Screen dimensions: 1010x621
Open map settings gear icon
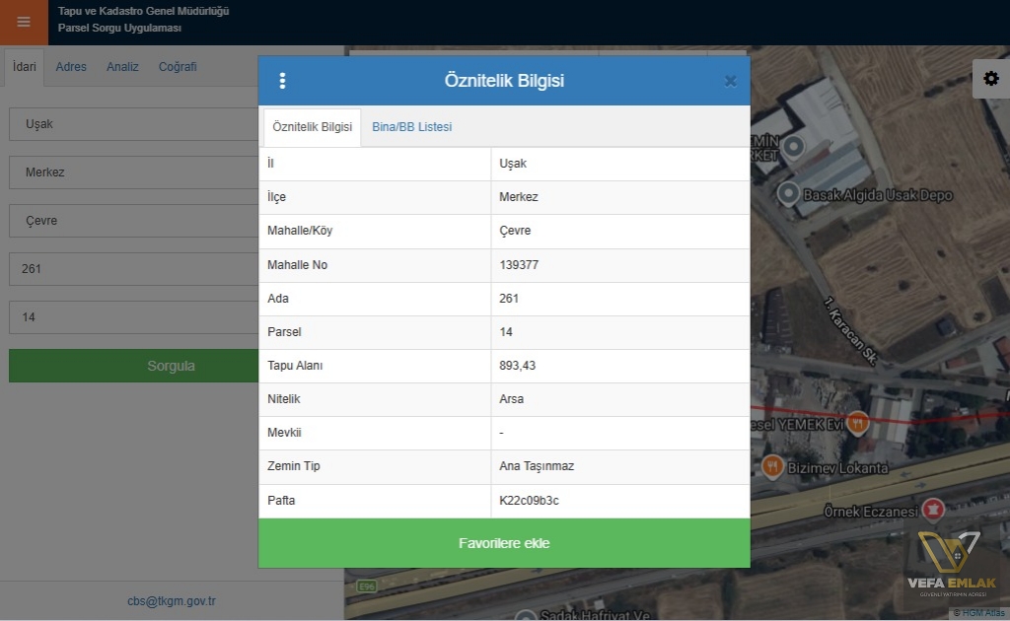click(x=990, y=79)
